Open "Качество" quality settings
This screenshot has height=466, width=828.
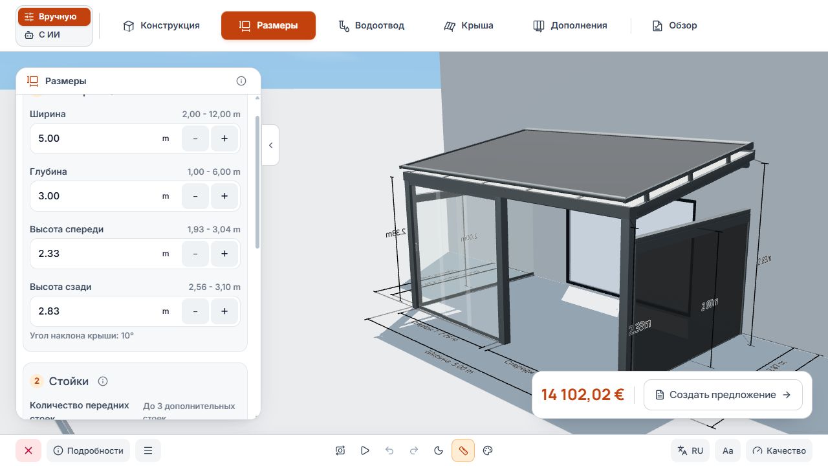pyautogui.click(x=779, y=450)
